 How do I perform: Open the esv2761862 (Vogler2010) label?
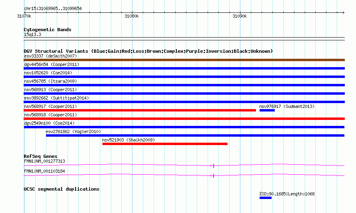pyautogui.click(x=73, y=131)
